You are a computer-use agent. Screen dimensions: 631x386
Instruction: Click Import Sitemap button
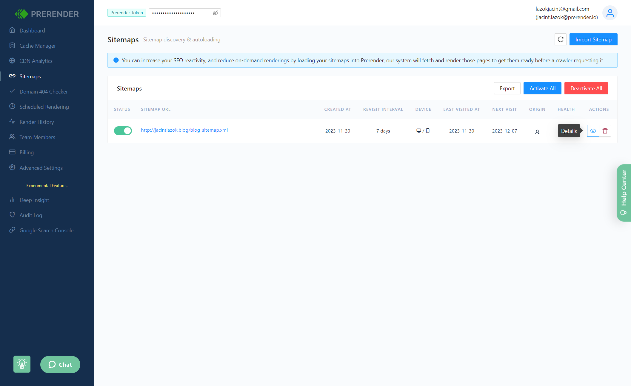(x=593, y=39)
